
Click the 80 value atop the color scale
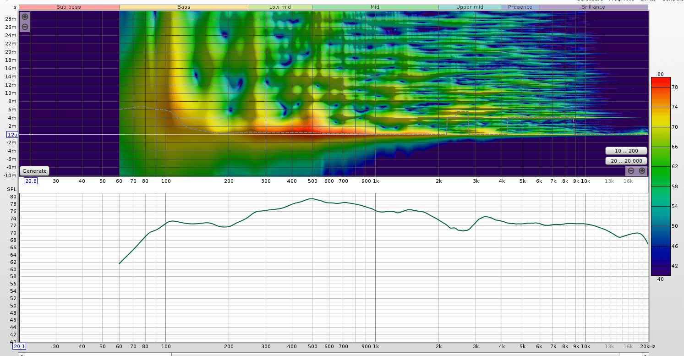pos(660,74)
